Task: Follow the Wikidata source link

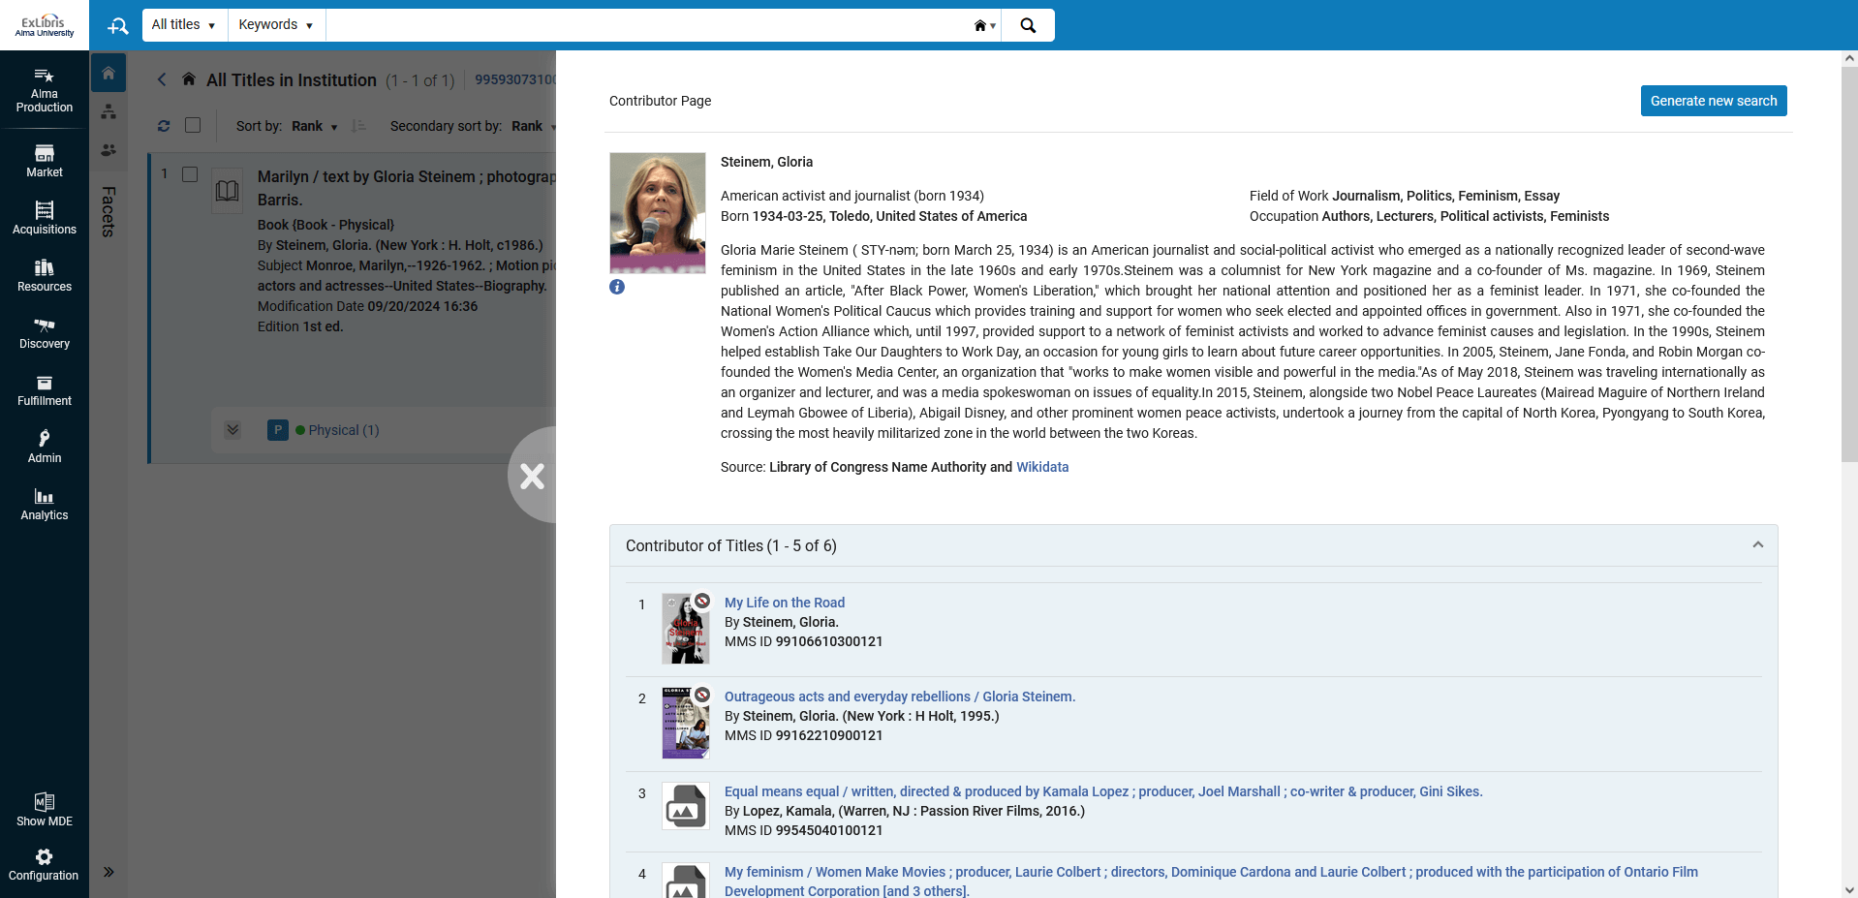Action: pyautogui.click(x=1042, y=467)
